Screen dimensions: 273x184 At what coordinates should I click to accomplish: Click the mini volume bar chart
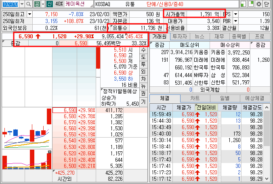click(x=27, y=159)
